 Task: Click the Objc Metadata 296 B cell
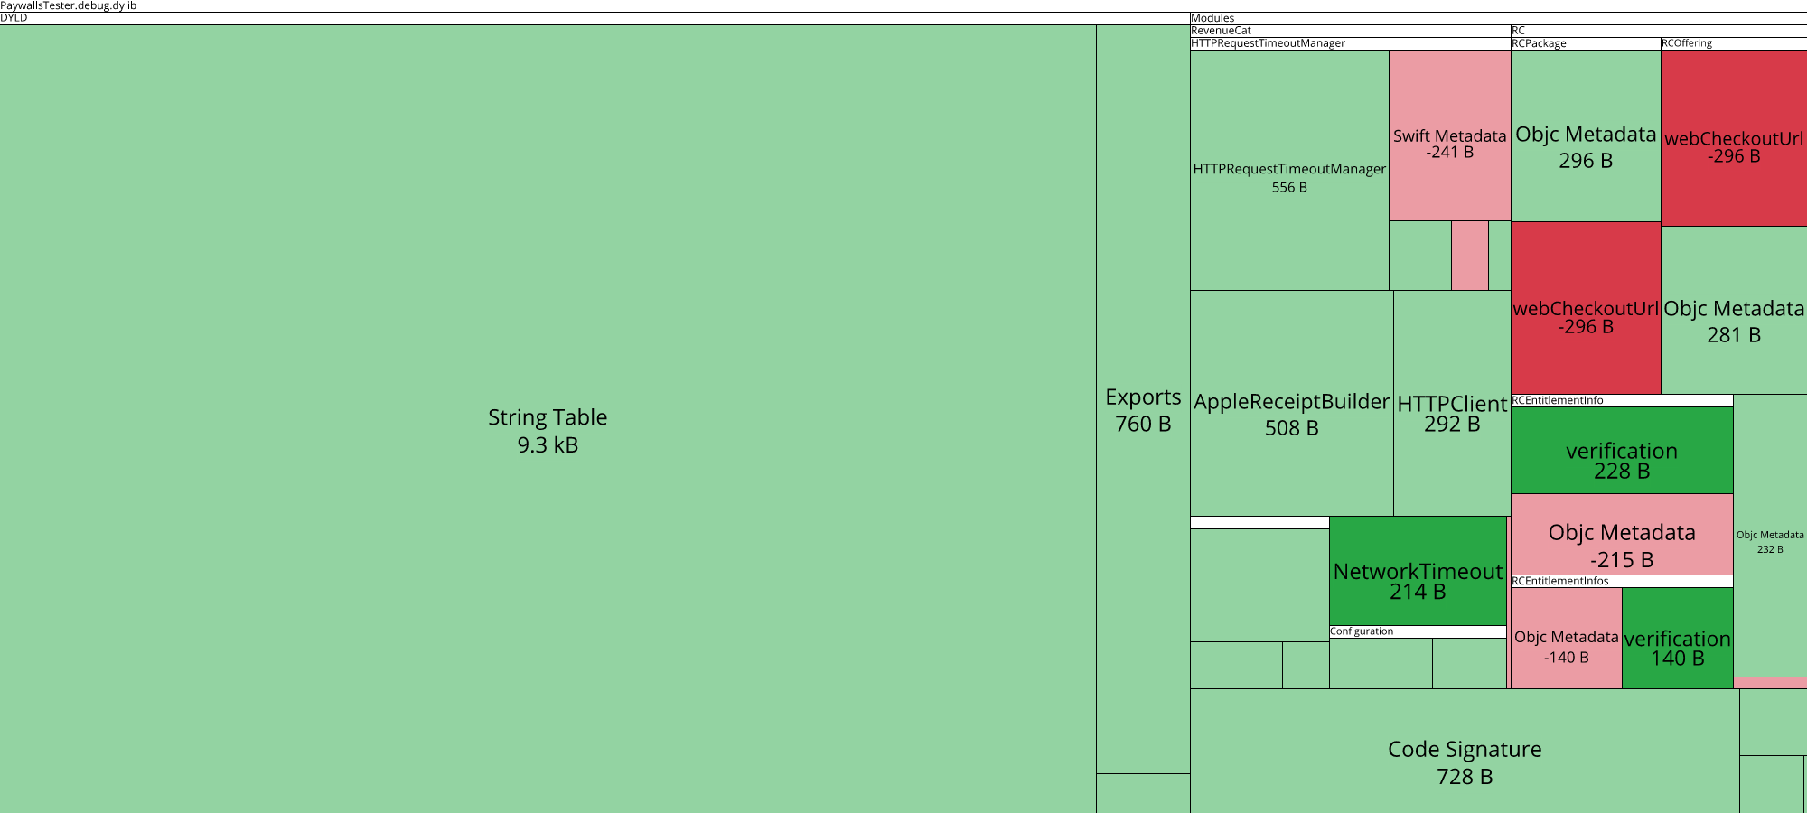point(1586,135)
